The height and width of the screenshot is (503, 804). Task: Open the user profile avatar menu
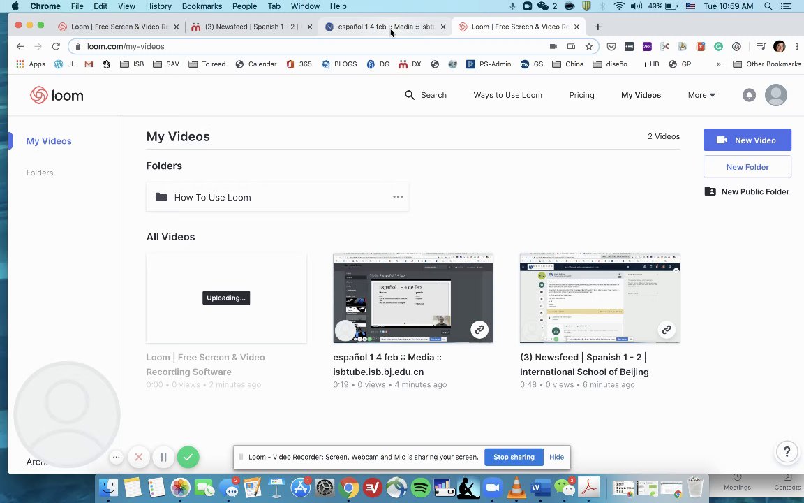776,95
